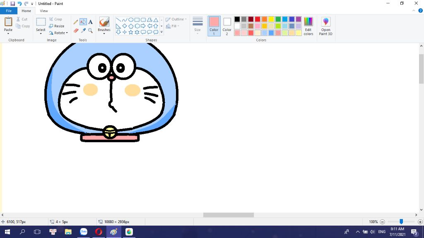The width and height of the screenshot is (424, 238).
Task: Choose the Six-point star shape
Action: coord(137,32)
